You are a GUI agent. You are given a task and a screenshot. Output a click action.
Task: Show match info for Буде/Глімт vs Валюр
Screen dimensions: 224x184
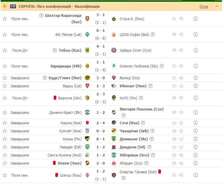click(x=195, y=78)
